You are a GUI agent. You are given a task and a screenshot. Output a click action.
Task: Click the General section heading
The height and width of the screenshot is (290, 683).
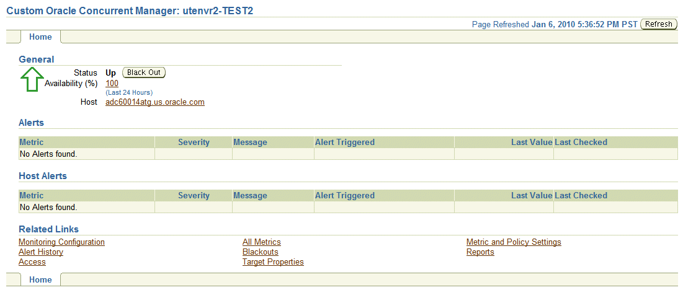pos(37,59)
